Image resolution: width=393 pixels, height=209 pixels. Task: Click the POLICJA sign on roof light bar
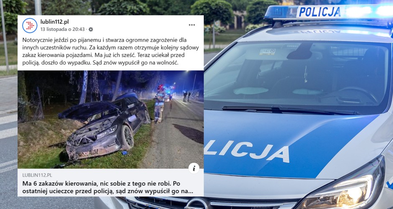(320, 12)
